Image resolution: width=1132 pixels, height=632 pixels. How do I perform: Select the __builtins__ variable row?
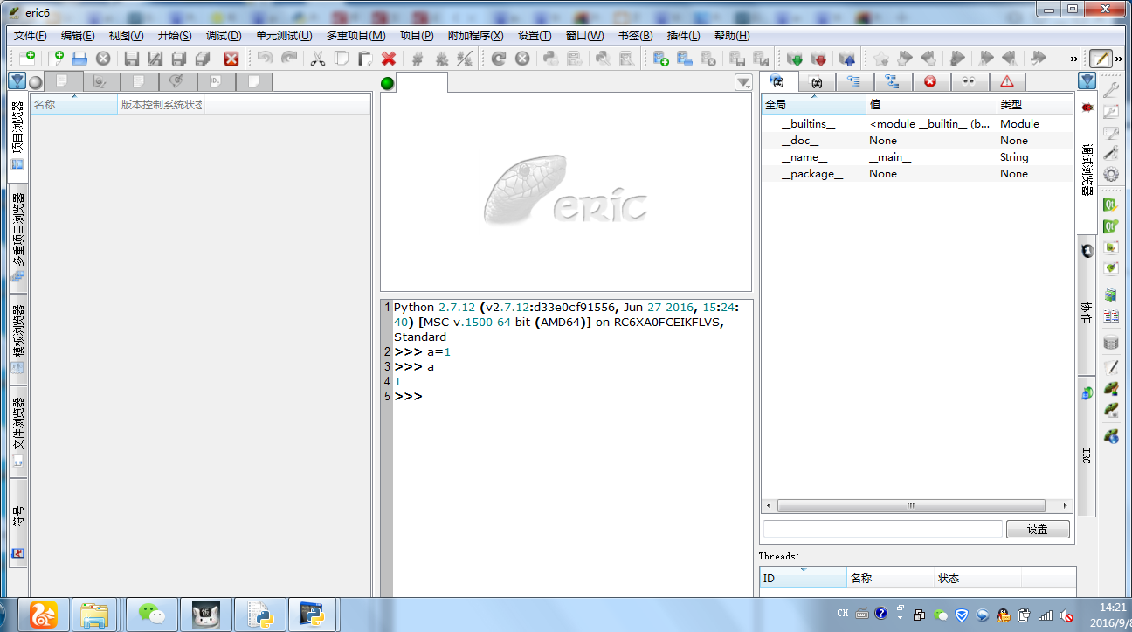point(916,124)
